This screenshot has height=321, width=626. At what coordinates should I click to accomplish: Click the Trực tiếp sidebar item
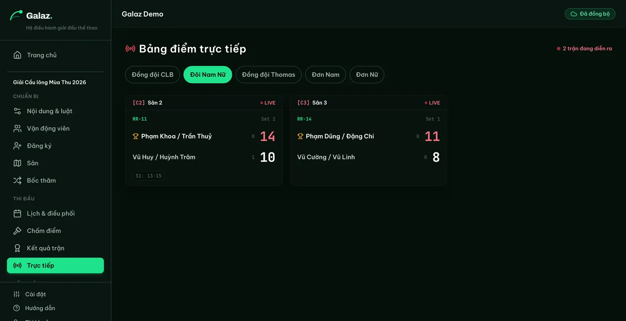pos(55,266)
